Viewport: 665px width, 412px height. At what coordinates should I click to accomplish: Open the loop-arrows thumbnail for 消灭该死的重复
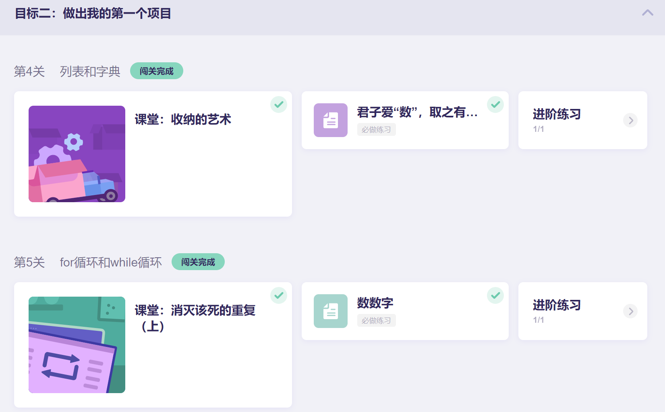point(77,345)
